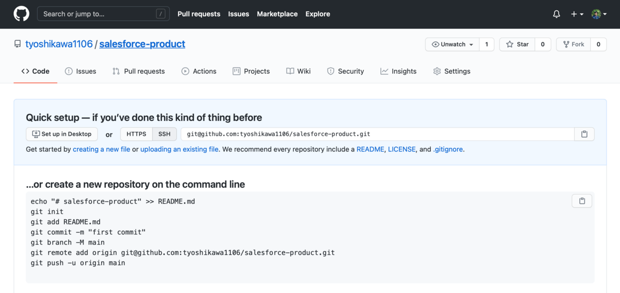
Task: Click the 'git branch -M main' line
Action: pos(68,242)
